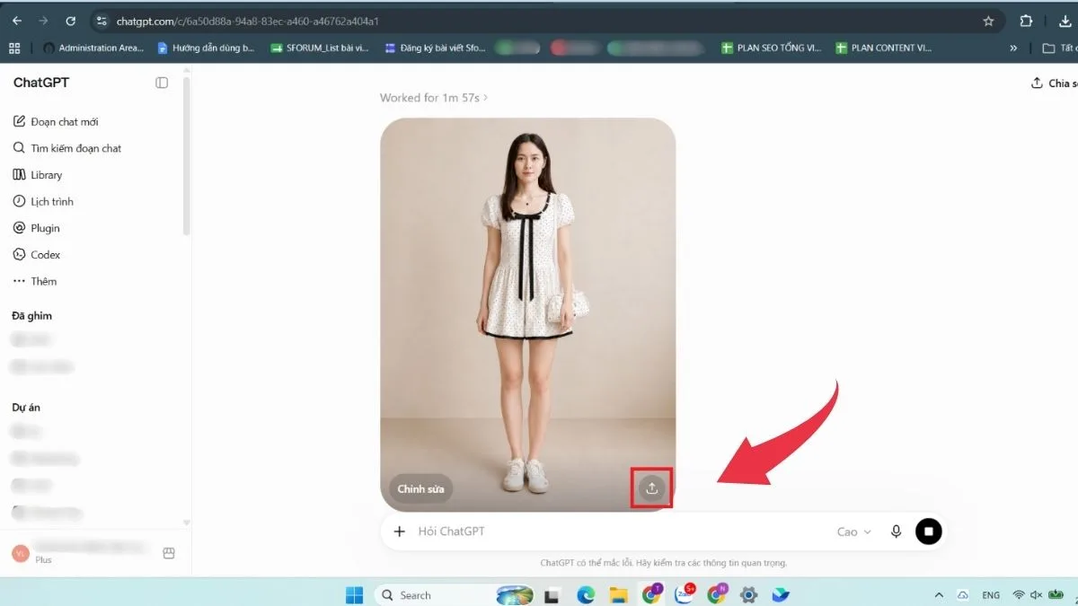Expand the Thêm more options item
The width and height of the screenshot is (1078, 606).
pyautogui.click(x=35, y=281)
